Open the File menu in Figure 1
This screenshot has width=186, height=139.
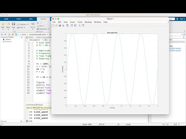(x=54, y=22)
